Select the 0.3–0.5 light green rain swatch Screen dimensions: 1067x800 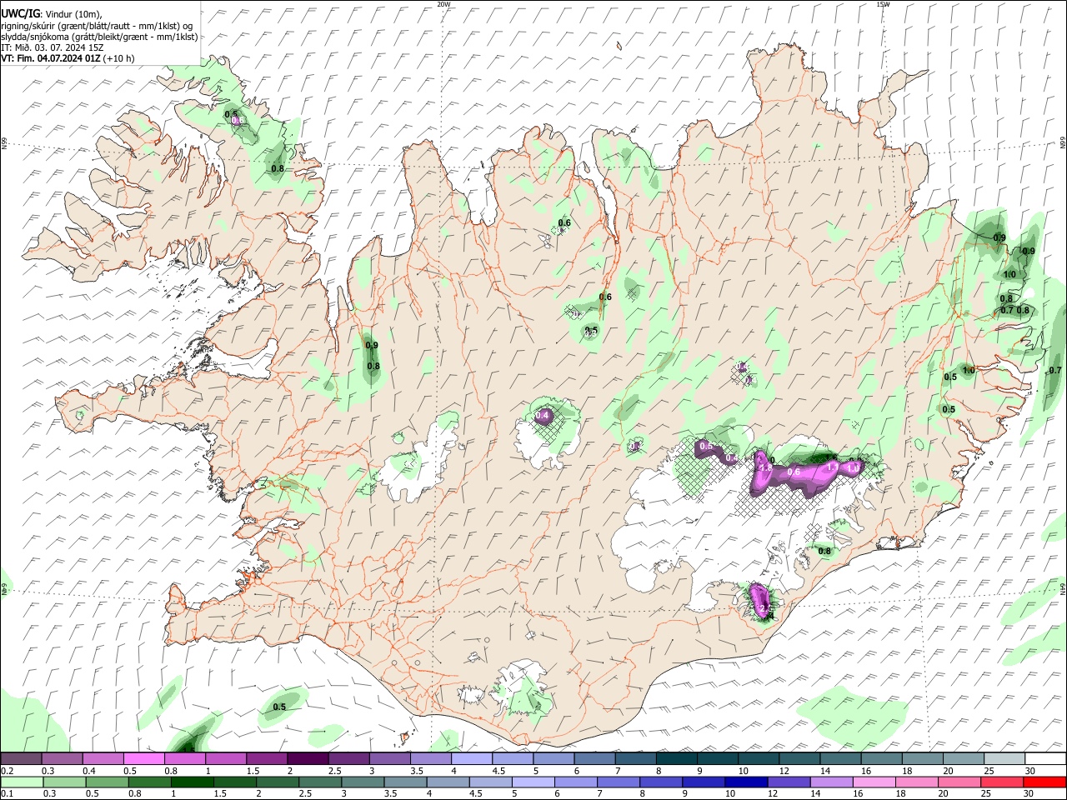(x=64, y=782)
